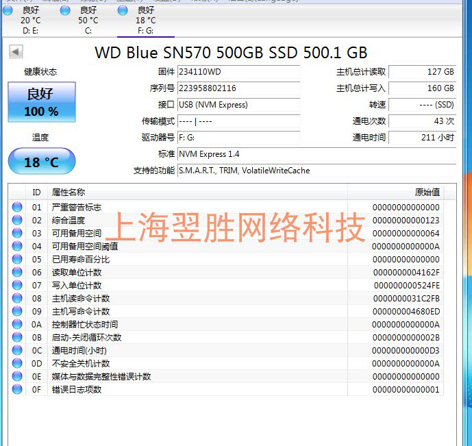Click the power-on hours value 211 小时
This screenshot has width=472, height=446.
coord(423,138)
